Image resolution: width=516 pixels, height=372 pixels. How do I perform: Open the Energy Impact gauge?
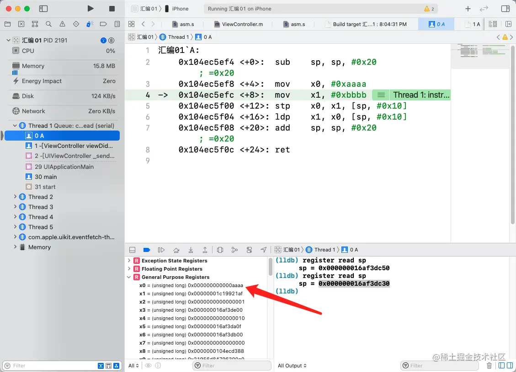point(64,81)
